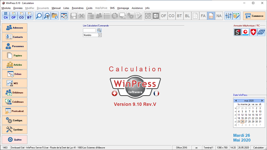267x150 pixels.
Task: Click the grey bulleted list toolbar icon
Action: click(107, 16)
